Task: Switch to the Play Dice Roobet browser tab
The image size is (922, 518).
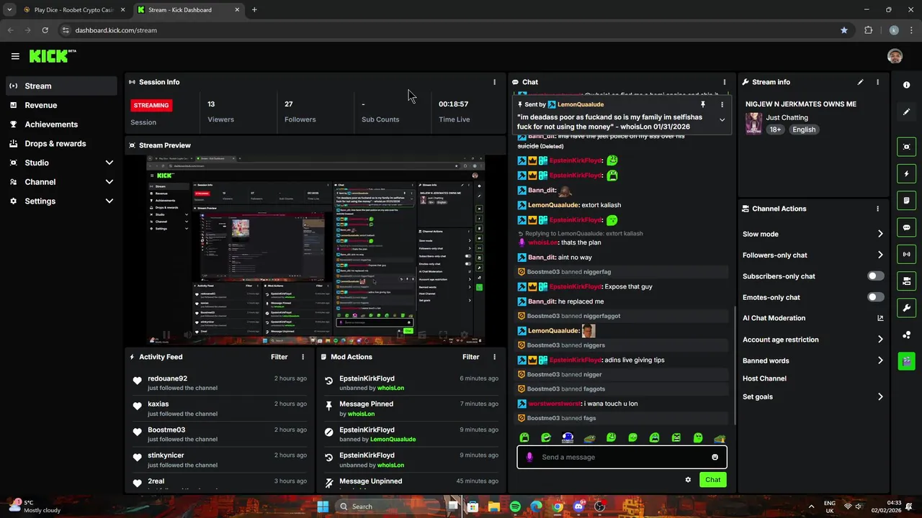Action: point(73,10)
